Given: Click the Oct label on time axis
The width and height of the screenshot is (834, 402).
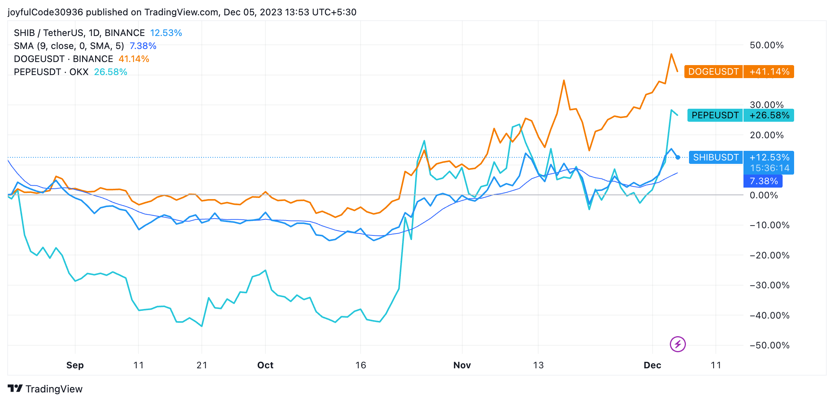Looking at the screenshot, I should tap(265, 365).
